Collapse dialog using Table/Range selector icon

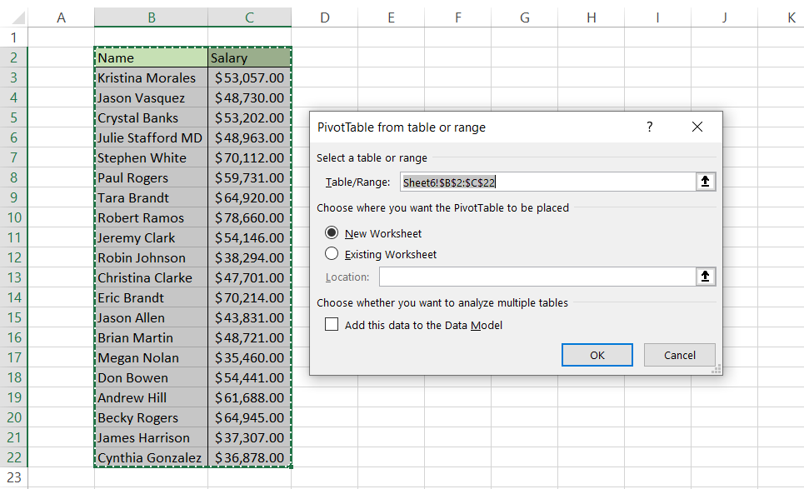[x=706, y=182]
